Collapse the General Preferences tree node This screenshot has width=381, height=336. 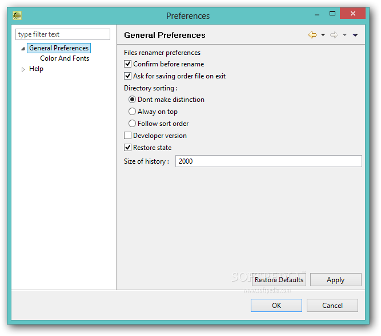(x=23, y=49)
